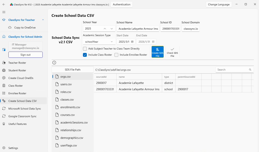This screenshot has width=259, height=152.
Task: Click the name column header
Action: [139, 77]
